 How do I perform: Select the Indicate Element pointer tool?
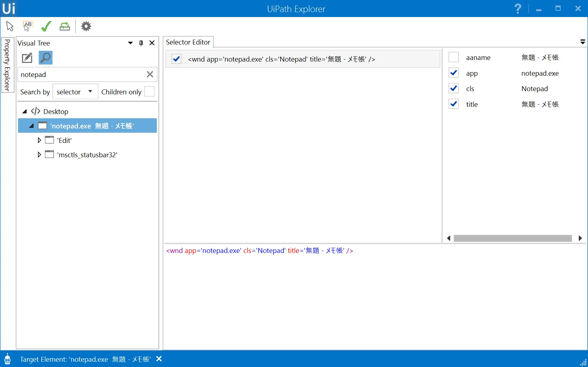click(x=10, y=26)
